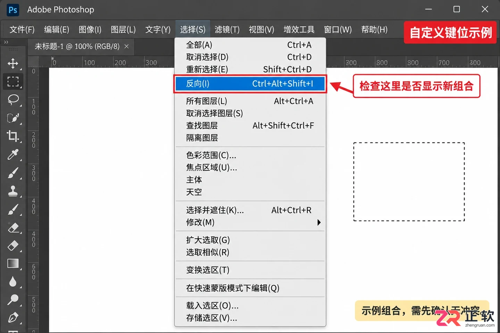Screen dimensions: 500x333
Task: Select the Rectangular Marquee tool
Action: tap(13, 82)
